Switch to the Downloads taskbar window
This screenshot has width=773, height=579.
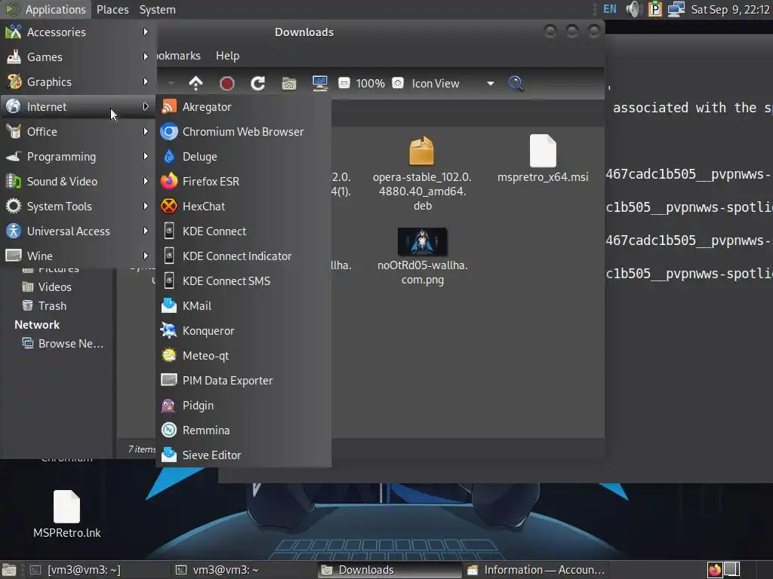pos(390,570)
